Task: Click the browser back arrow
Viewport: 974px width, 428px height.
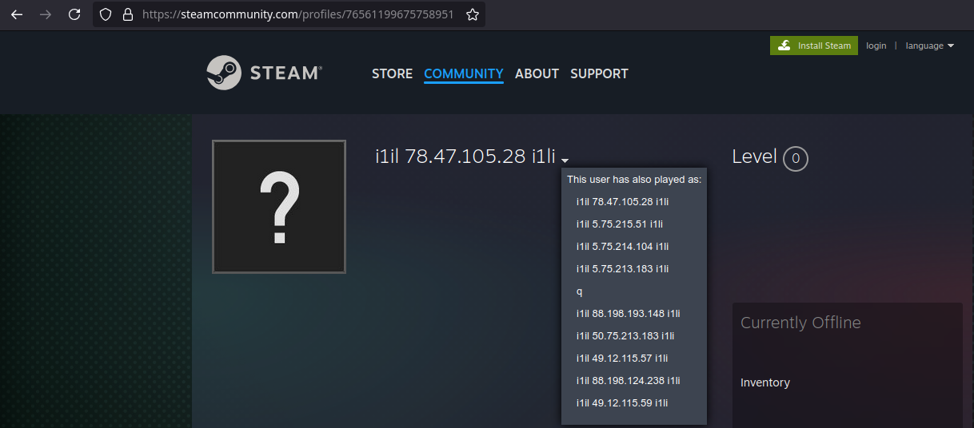Action: [17, 14]
